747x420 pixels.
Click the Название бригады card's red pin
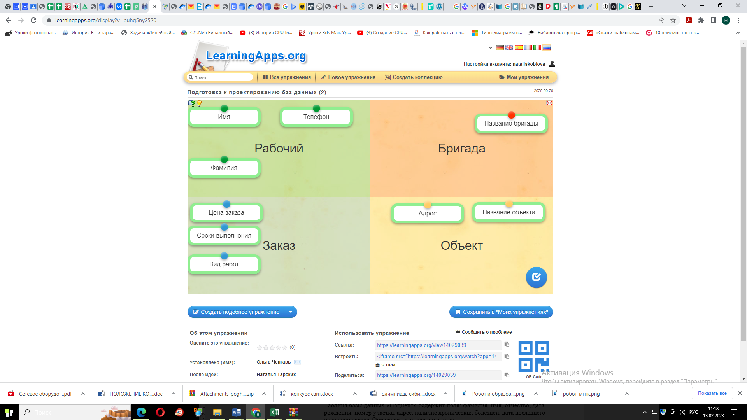coord(511,115)
